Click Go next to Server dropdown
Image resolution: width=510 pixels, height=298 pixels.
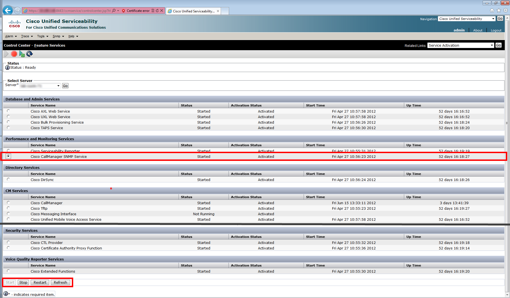point(65,86)
